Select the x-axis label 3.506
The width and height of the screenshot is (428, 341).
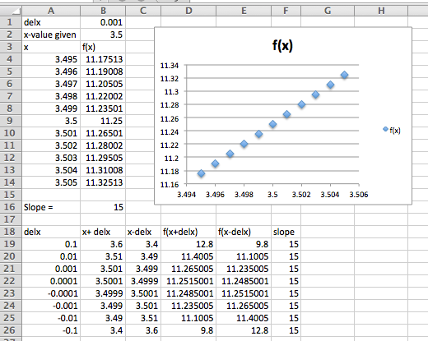point(359,195)
